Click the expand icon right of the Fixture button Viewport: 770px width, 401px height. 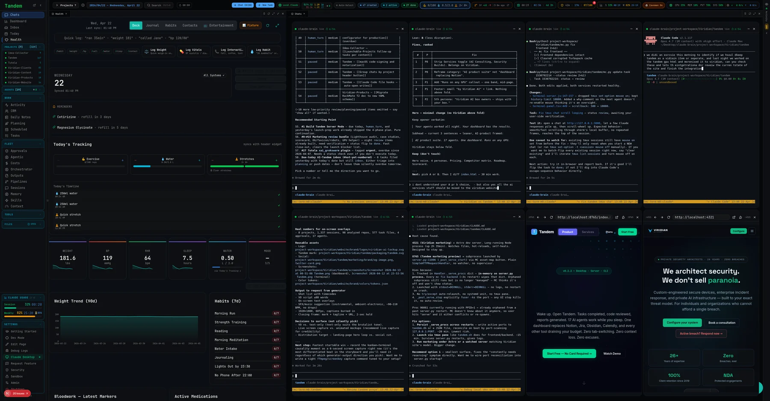277,25
